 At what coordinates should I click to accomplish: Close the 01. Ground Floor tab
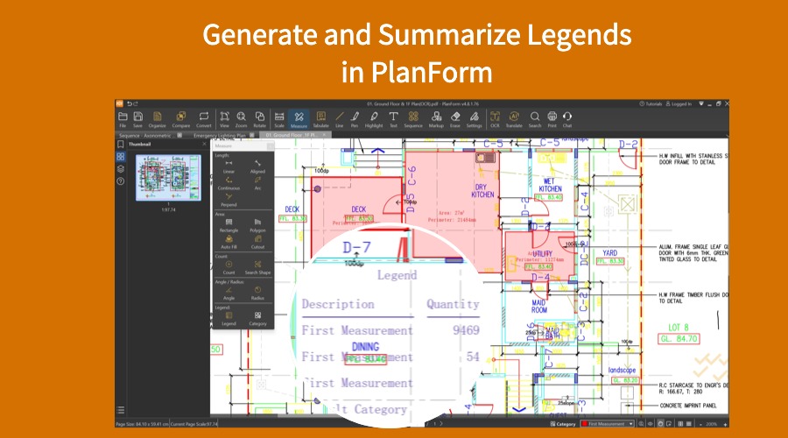[324, 135]
